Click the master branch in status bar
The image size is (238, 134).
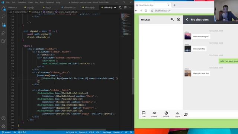click(7, 133)
